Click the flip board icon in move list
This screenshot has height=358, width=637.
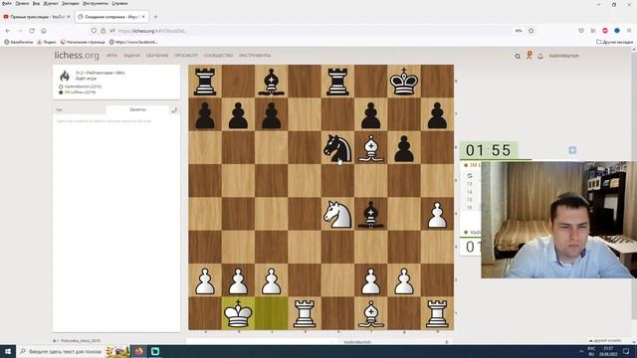[x=470, y=175]
